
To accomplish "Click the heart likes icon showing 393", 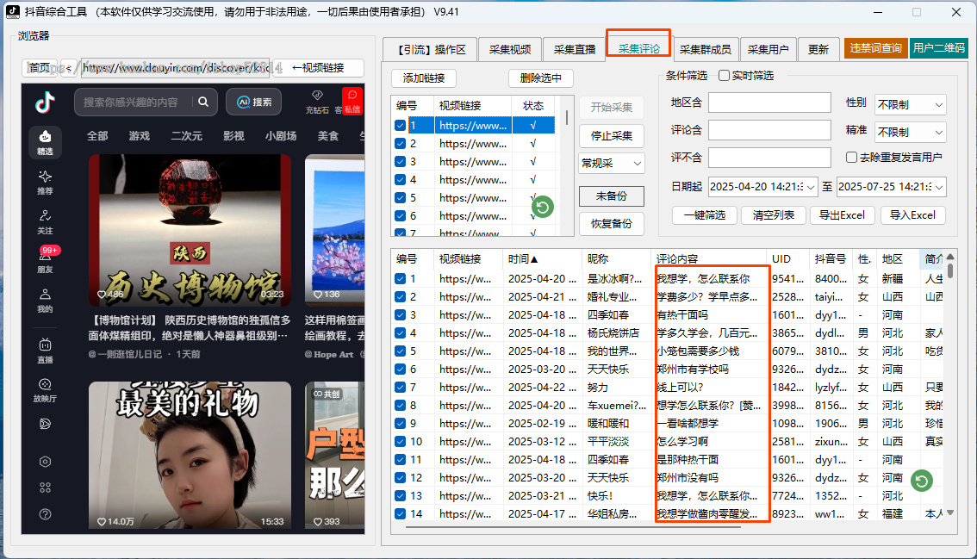I will point(318,522).
